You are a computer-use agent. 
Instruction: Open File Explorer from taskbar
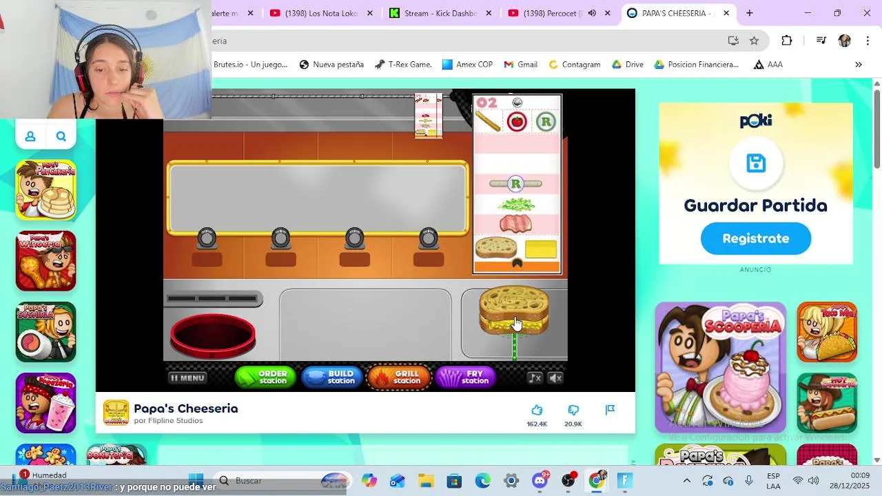coord(426,480)
